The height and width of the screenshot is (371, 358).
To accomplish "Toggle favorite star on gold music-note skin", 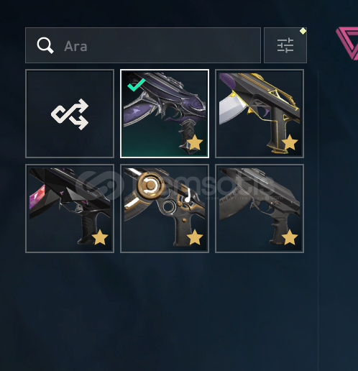I will click(195, 237).
